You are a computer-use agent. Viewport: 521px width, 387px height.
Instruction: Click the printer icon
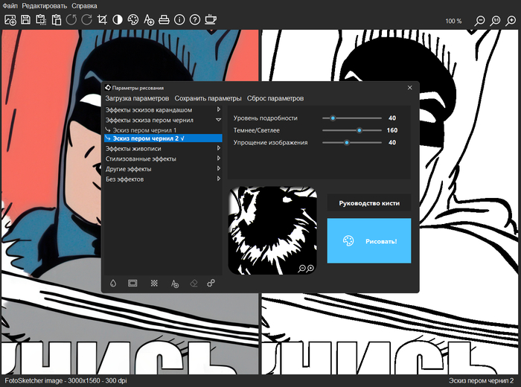coord(164,19)
